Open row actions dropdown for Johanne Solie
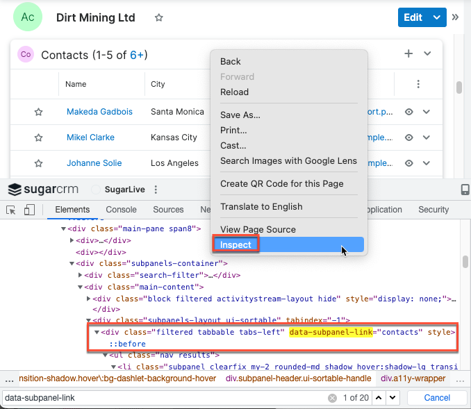Screen dimensions: 471x409 tap(427, 163)
